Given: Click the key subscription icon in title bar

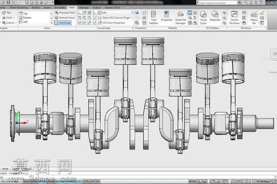Looking at the screenshot, I should (246, 3).
